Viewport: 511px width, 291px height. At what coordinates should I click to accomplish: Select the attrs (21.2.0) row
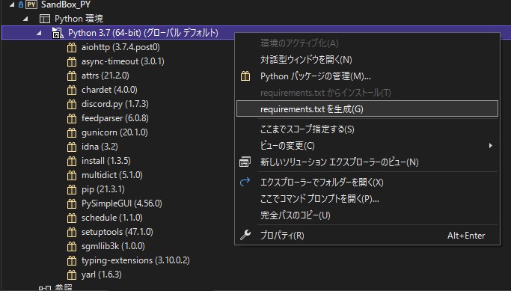point(105,76)
